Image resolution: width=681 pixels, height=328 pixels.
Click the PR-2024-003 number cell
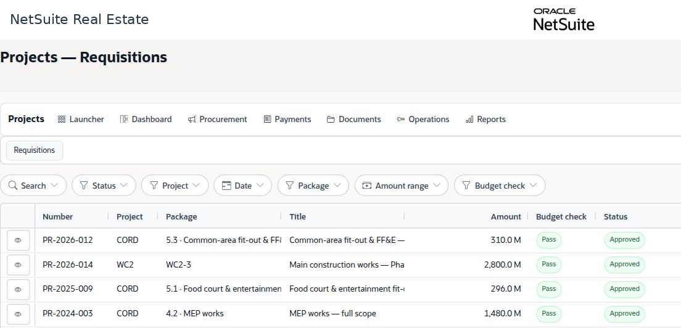[68, 314]
